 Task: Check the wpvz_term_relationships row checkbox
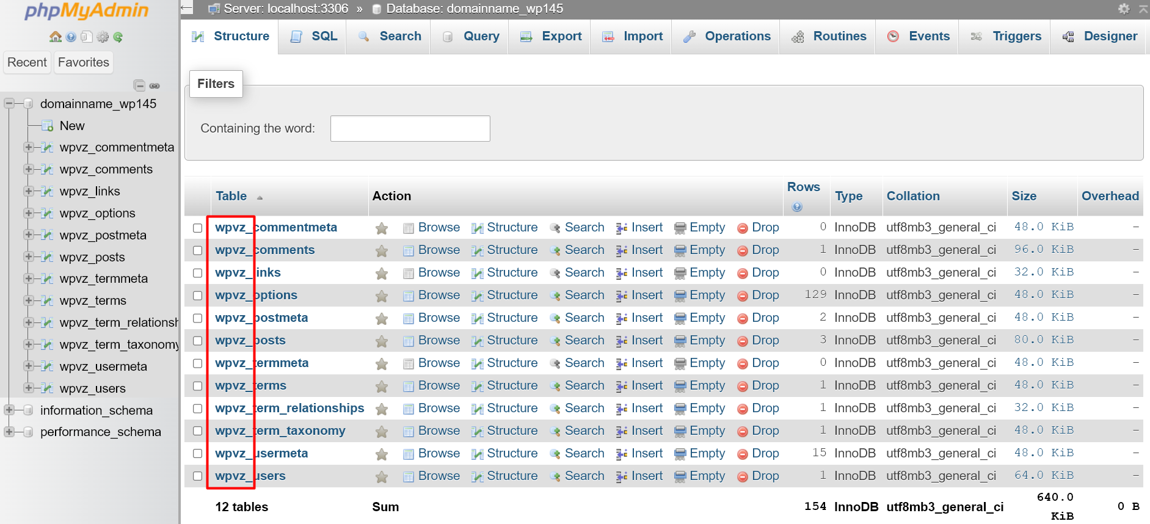[197, 409]
